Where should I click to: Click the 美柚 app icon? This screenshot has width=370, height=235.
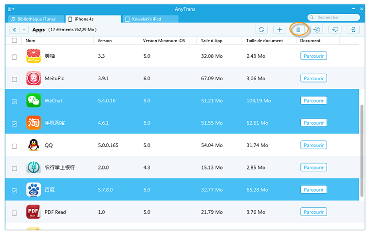tap(34, 56)
